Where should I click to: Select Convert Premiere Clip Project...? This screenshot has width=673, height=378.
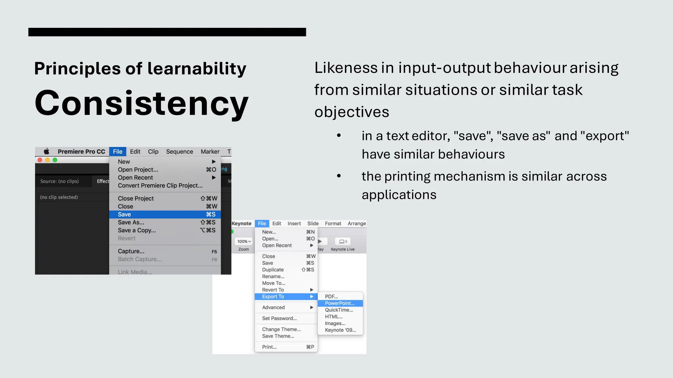point(165,185)
